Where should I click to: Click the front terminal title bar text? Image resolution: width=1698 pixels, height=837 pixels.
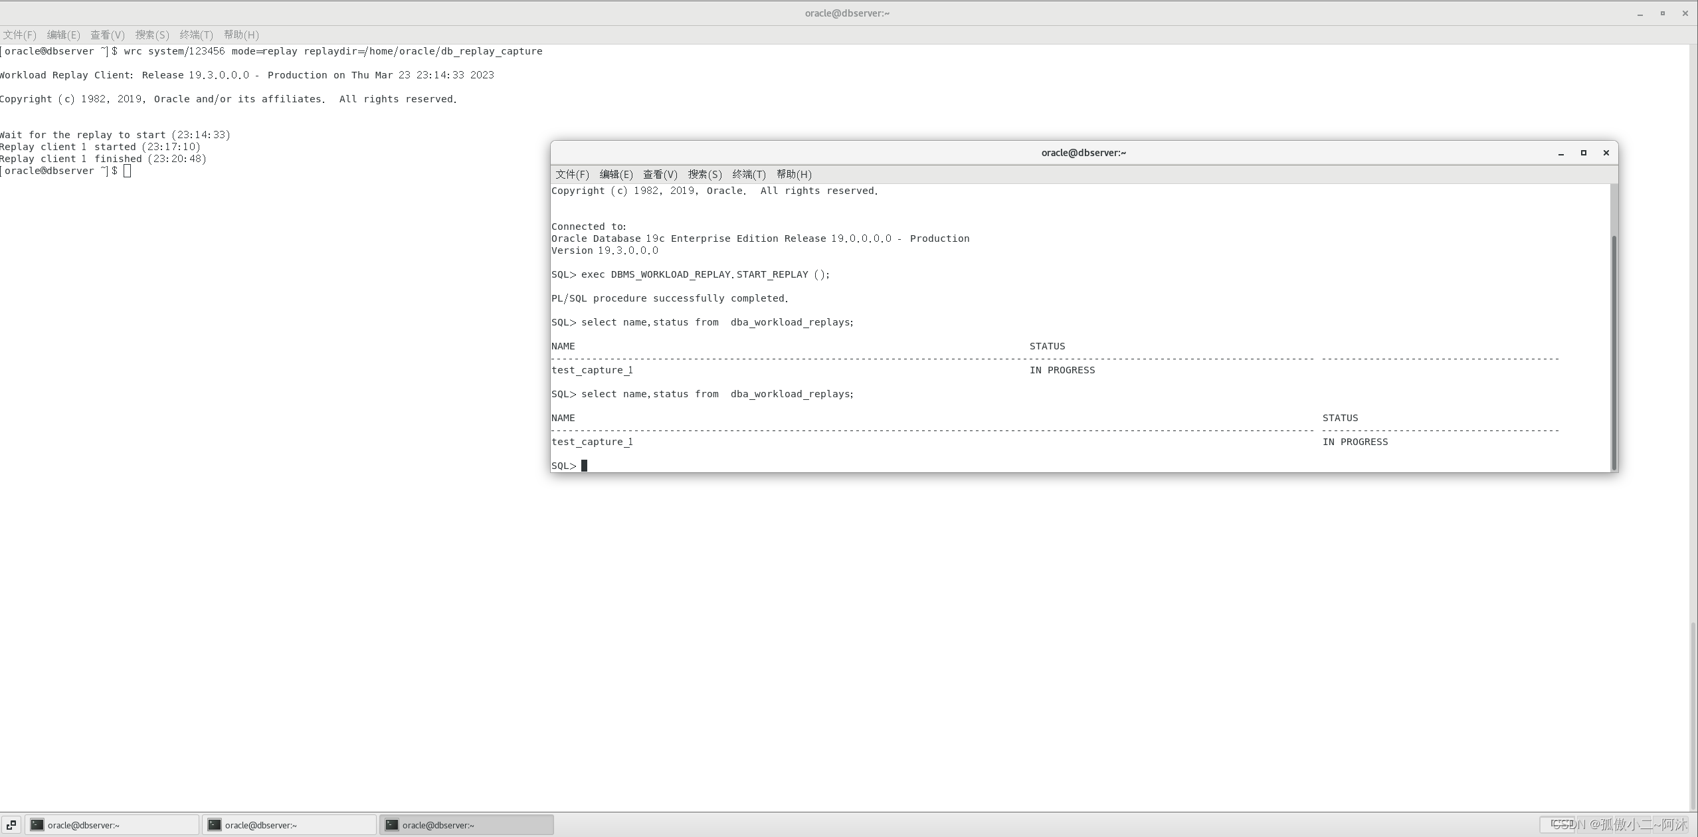click(1084, 153)
